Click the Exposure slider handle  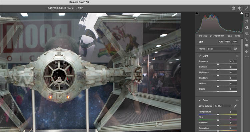click(218, 64)
